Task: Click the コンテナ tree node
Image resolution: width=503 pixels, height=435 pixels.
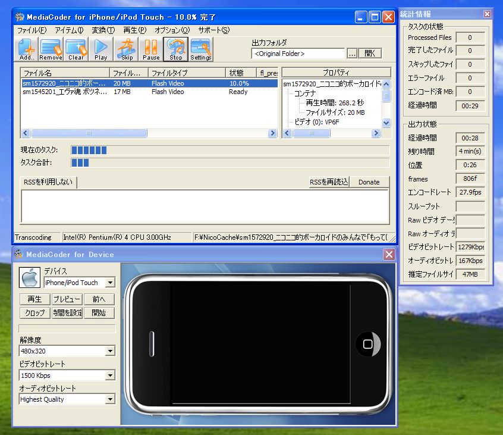Action: [x=305, y=93]
